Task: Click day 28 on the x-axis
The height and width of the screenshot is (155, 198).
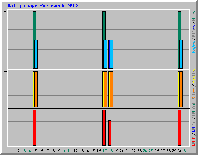Action: [168, 151]
